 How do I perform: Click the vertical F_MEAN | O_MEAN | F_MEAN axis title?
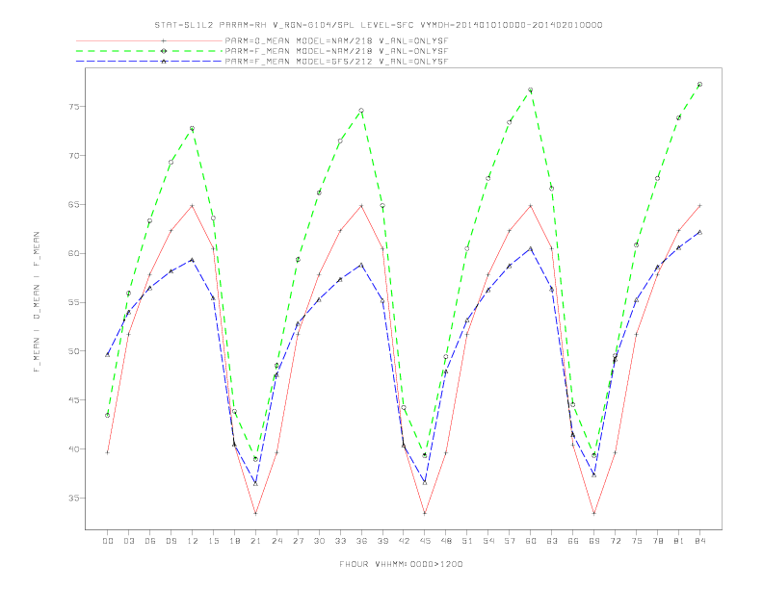point(37,302)
